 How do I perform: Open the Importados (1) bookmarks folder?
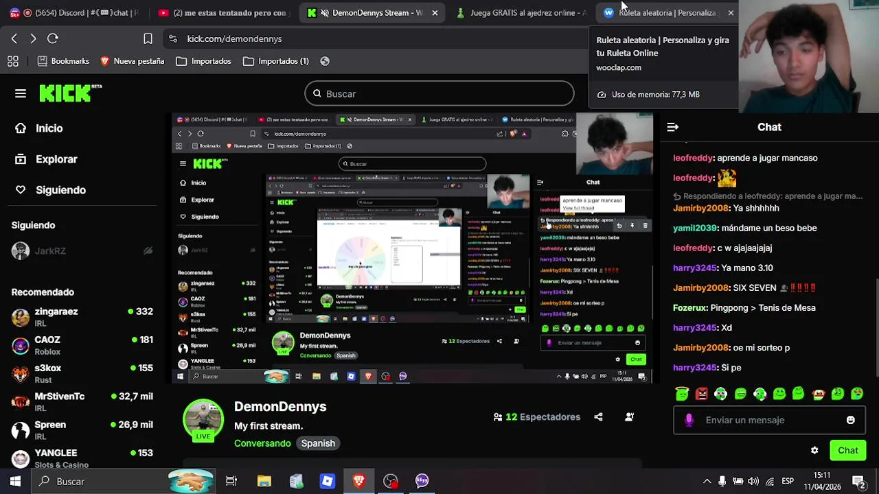[x=276, y=61]
